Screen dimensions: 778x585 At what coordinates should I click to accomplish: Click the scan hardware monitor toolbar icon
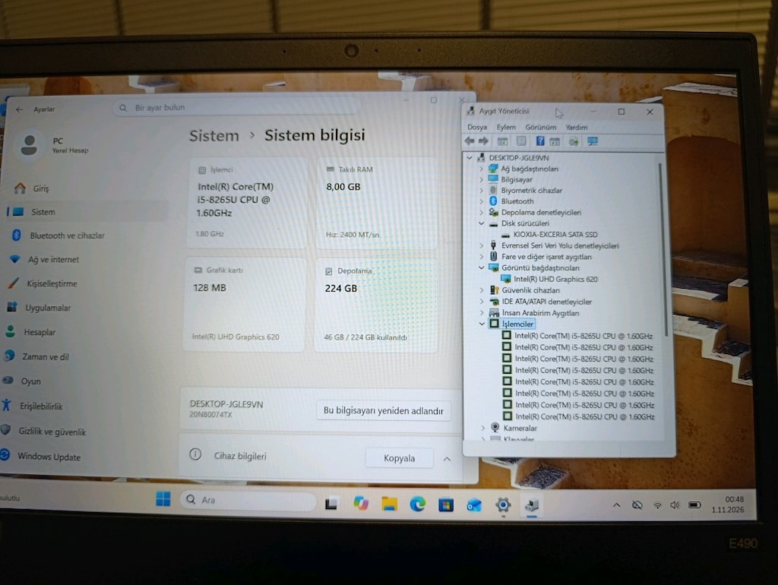click(x=593, y=141)
